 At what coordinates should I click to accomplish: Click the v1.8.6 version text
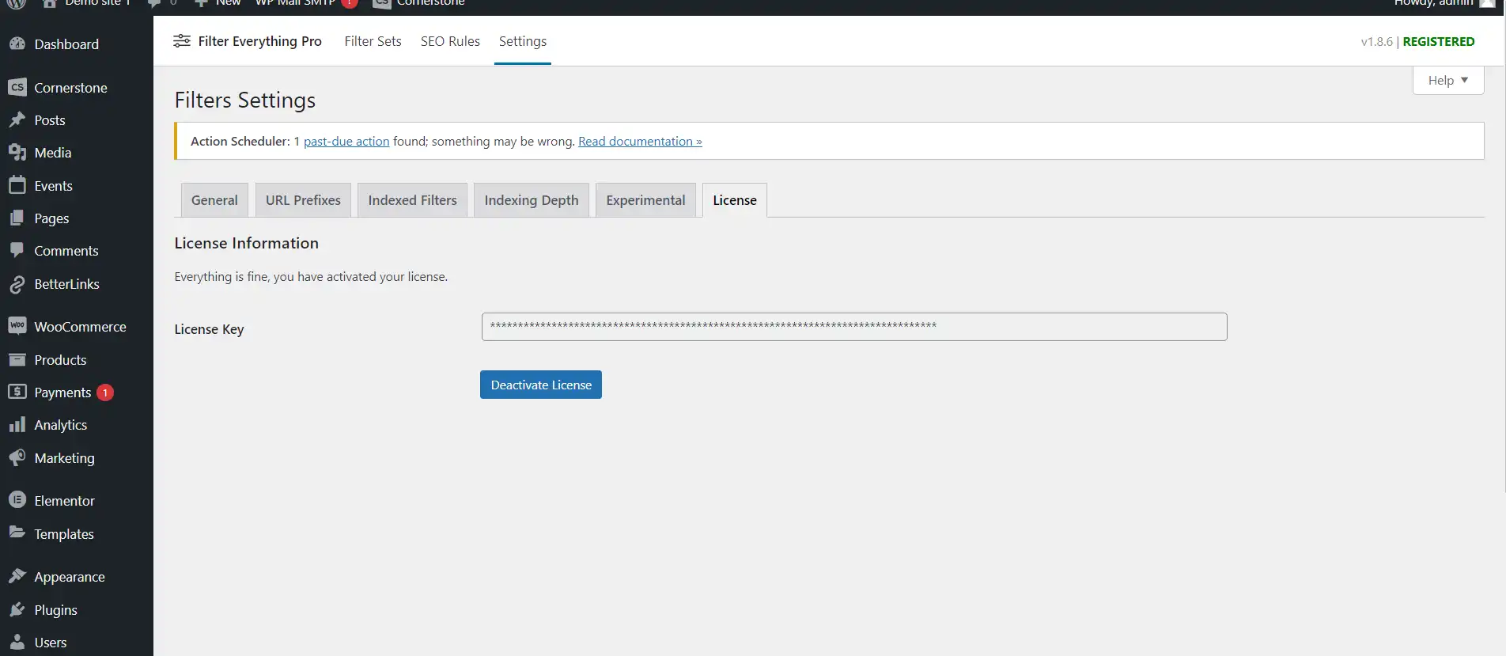1376,41
